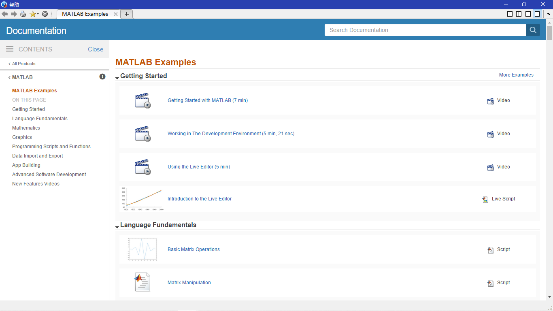
Task: Jump to Data Import and Export
Action: point(38,156)
